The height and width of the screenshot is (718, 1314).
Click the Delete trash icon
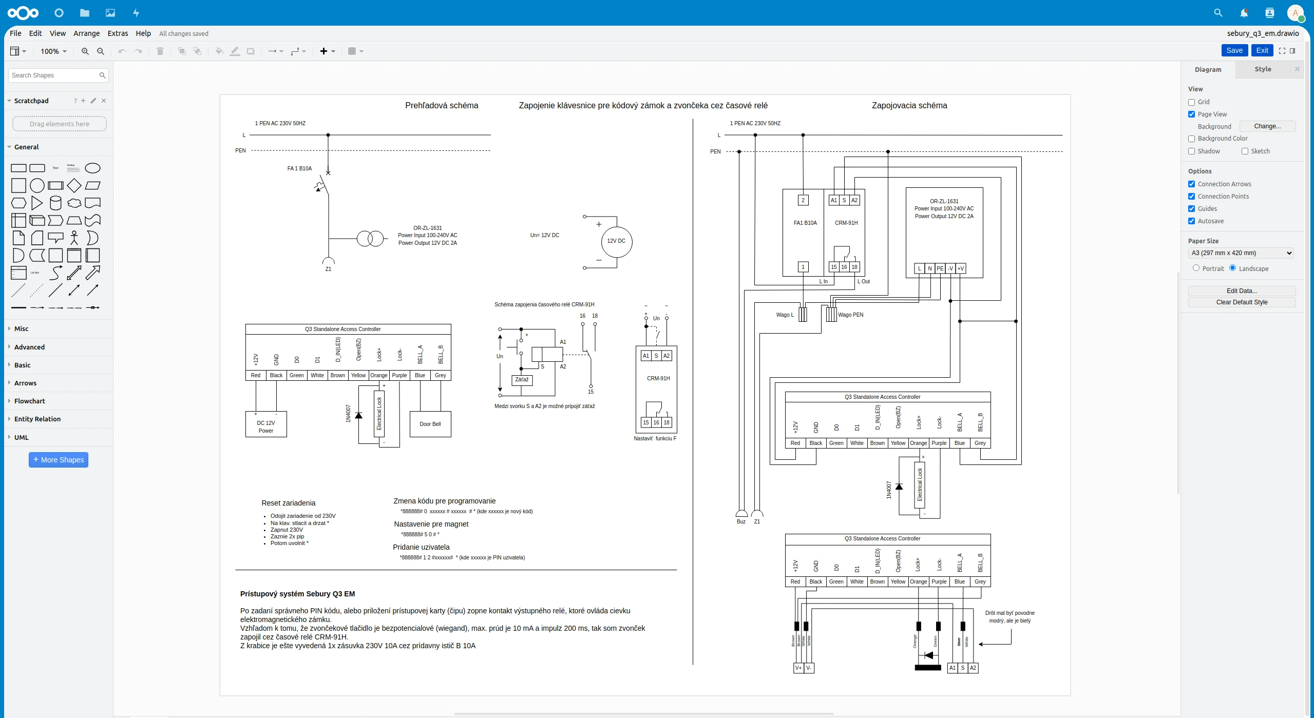pos(160,51)
